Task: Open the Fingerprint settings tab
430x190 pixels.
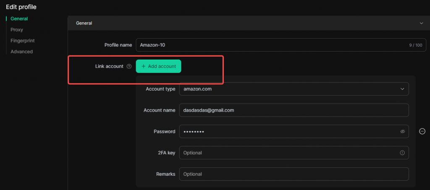Action: point(22,41)
